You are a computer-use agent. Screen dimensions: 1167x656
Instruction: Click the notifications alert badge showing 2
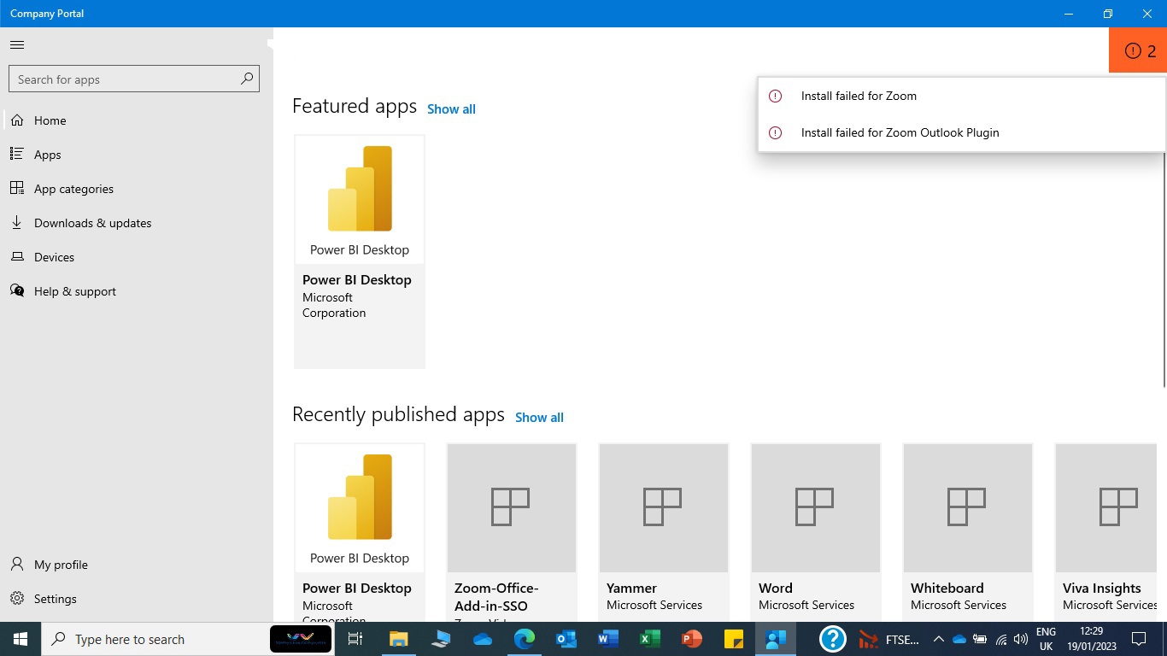point(1138,50)
